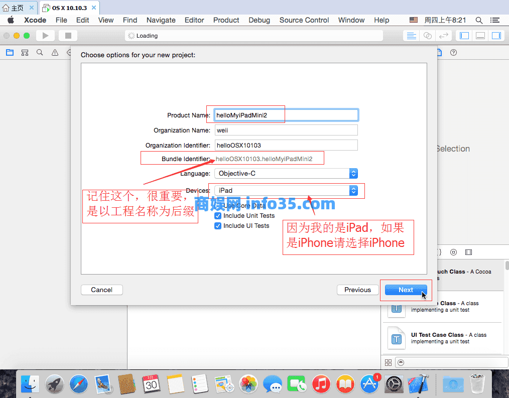Open FaceTime from the Dock

click(297, 384)
